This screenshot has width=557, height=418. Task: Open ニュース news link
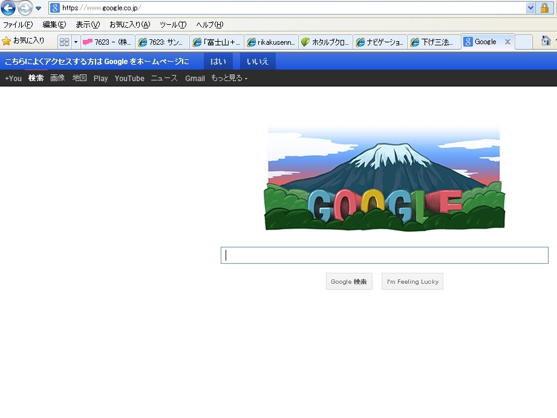click(164, 78)
